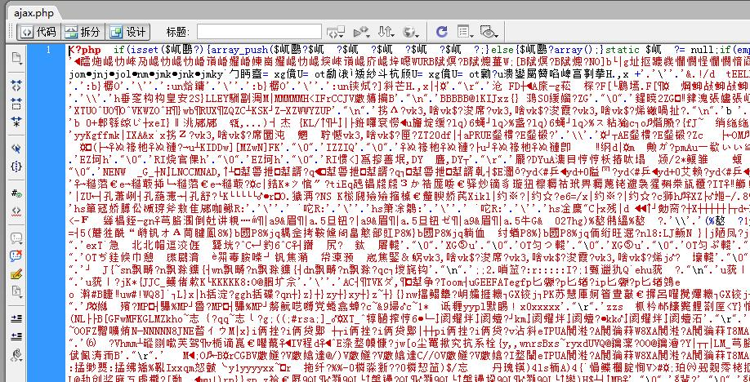Screen dimensions: 750x382
Task: Click the "?php" text on line one
Action: tap(87, 50)
